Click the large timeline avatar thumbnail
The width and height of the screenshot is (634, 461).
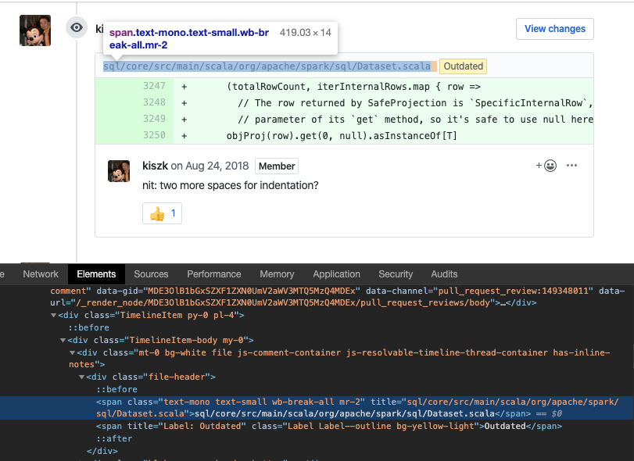(x=35, y=30)
